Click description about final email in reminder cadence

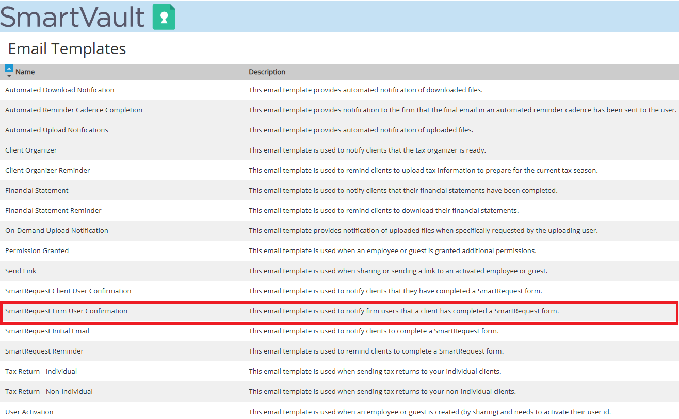pyautogui.click(x=462, y=110)
